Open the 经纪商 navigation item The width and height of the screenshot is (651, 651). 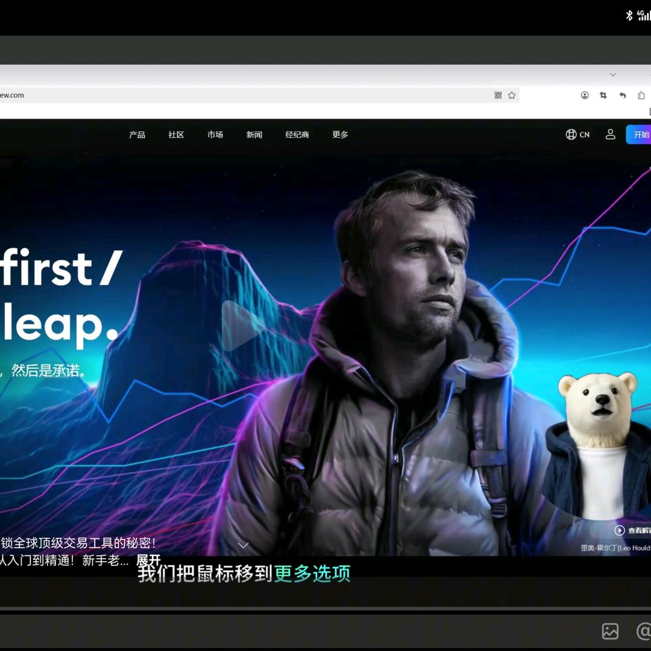297,134
